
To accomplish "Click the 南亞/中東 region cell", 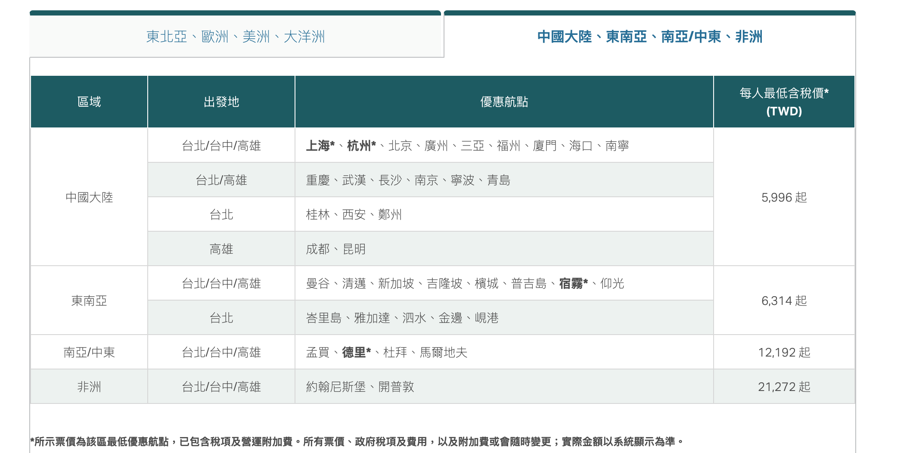I will (x=89, y=352).
